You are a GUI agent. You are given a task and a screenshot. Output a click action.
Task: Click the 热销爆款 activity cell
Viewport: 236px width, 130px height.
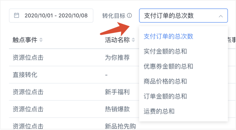click(x=117, y=109)
